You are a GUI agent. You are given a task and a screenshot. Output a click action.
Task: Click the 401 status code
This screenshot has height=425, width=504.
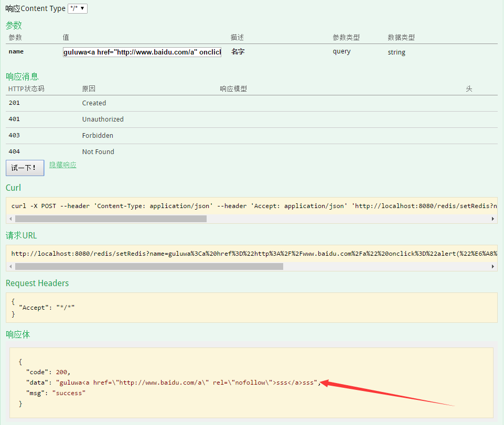pyautogui.click(x=14, y=119)
